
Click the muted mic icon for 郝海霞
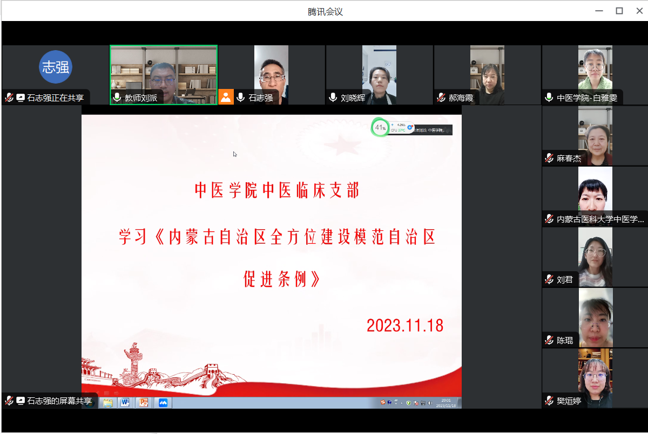point(441,98)
